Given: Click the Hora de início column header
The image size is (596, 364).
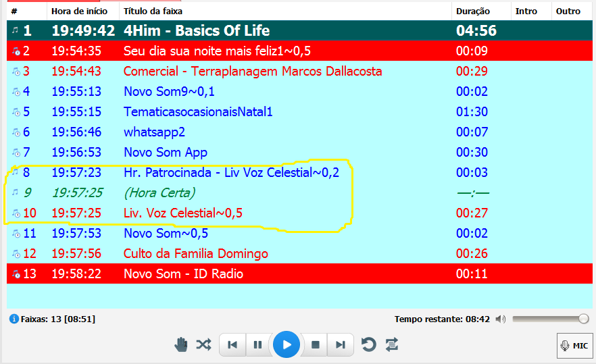Looking at the screenshot, I should [83, 11].
